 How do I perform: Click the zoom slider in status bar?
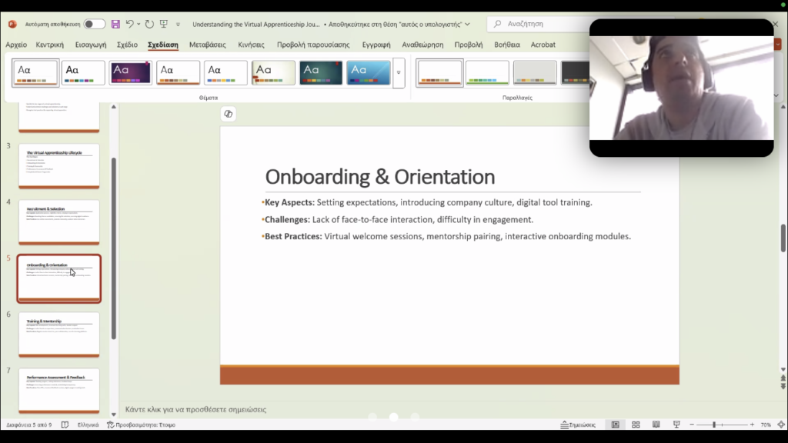tap(714, 425)
